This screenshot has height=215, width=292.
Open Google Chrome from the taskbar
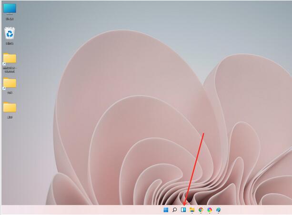[x=201, y=210]
